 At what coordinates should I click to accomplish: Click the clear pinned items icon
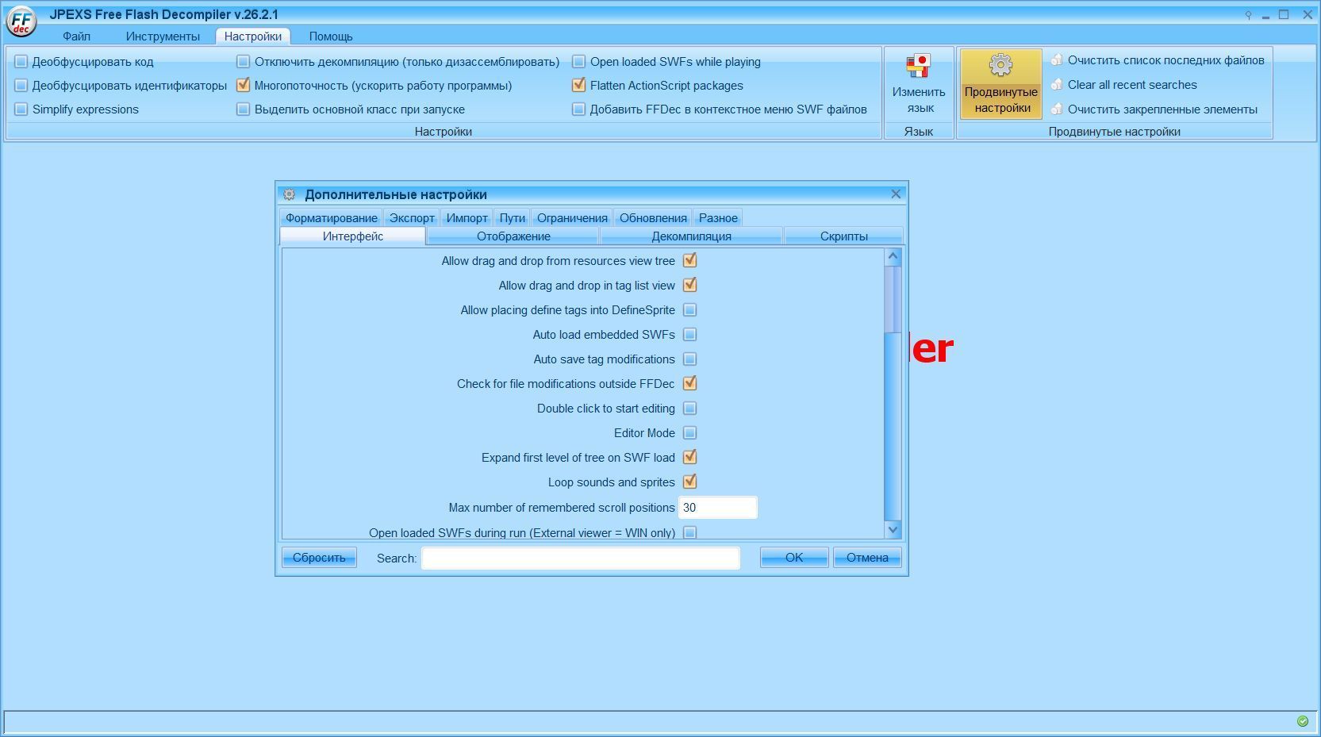pyautogui.click(x=1056, y=109)
